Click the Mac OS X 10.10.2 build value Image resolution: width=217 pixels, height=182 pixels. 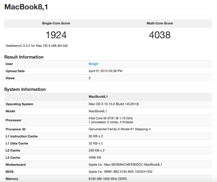point(114,104)
